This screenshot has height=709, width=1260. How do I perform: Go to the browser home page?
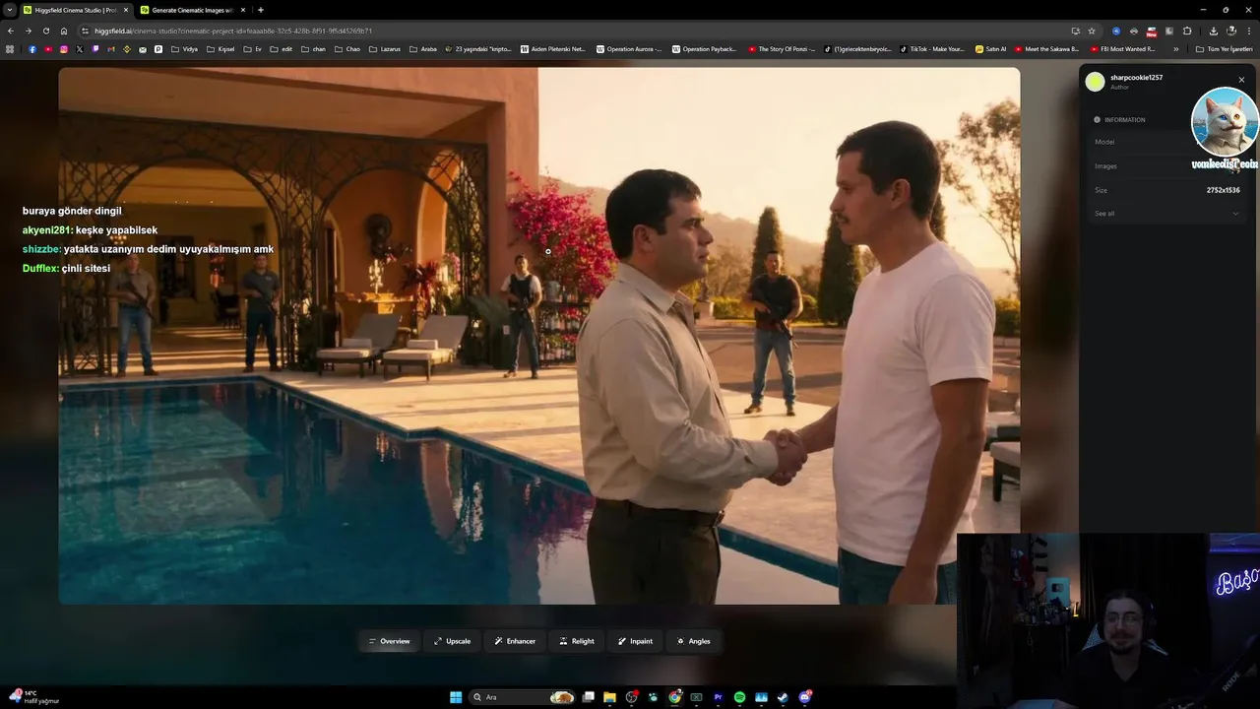point(63,31)
